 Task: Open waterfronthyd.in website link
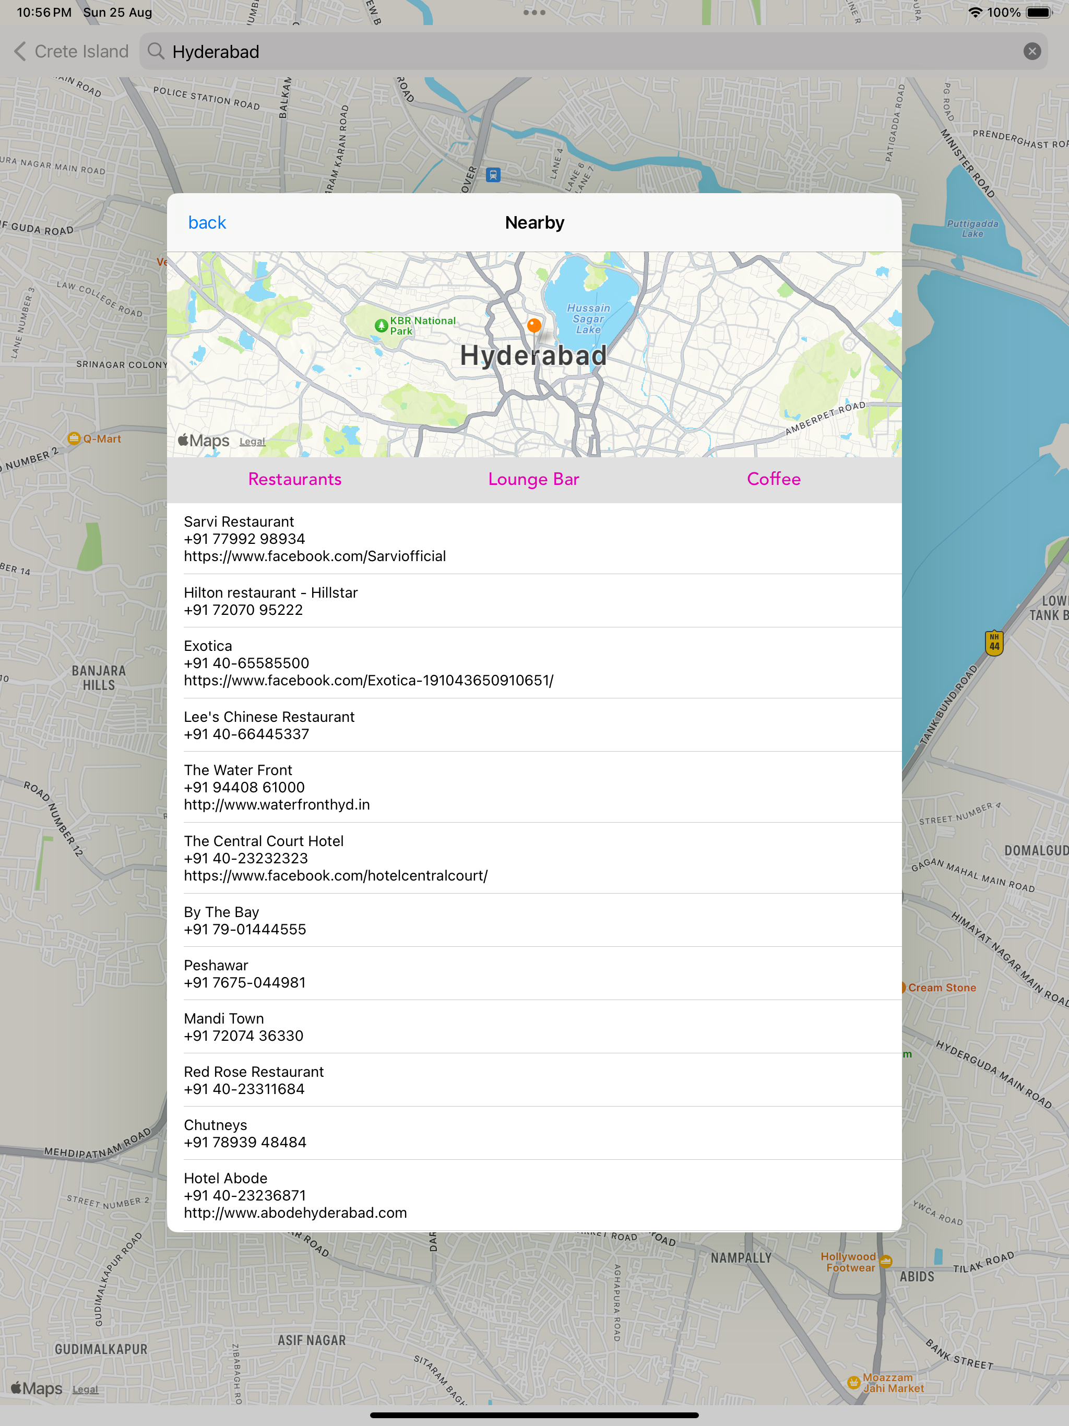click(x=277, y=804)
